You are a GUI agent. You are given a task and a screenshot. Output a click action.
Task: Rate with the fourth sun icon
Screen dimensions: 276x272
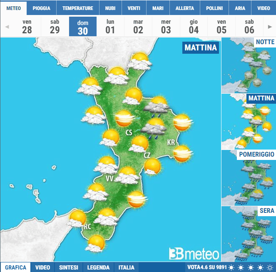tap(260, 267)
